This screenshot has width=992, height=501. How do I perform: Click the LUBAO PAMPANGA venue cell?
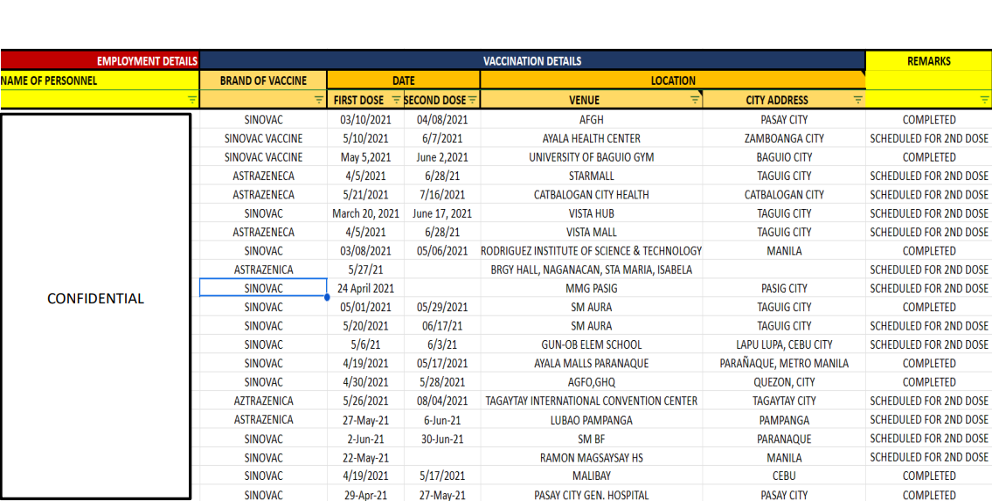click(x=591, y=420)
